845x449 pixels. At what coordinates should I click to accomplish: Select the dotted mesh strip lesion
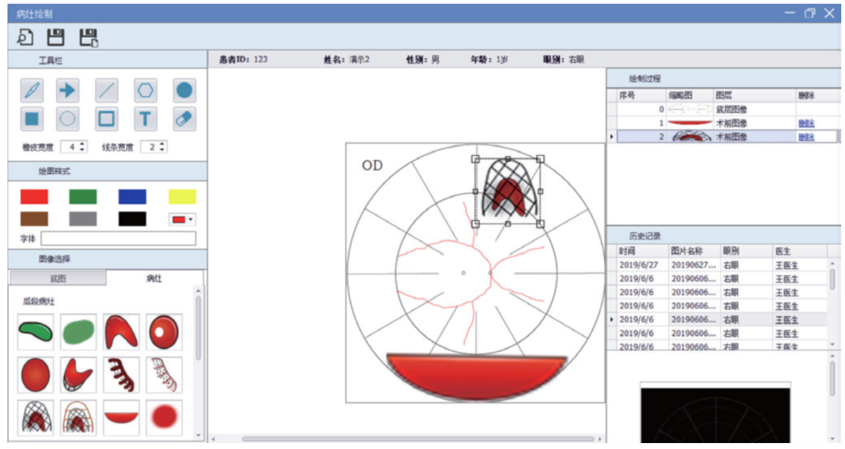coord(164,375)
